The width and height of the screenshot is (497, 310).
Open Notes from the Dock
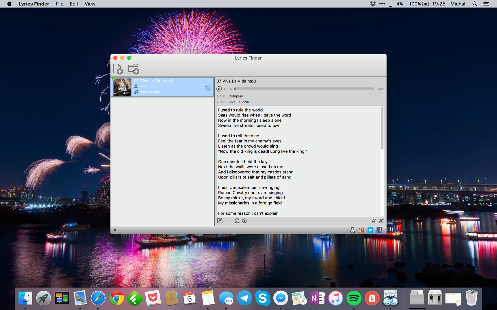(207, 298)
